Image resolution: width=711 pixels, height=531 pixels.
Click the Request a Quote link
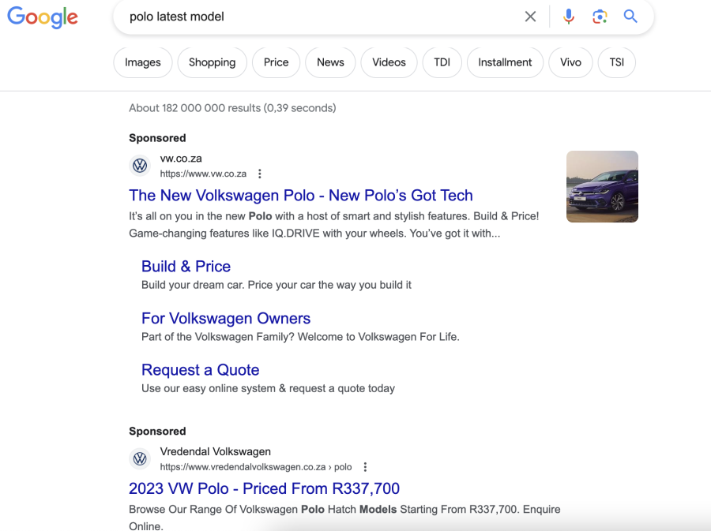tap(200, 370)
